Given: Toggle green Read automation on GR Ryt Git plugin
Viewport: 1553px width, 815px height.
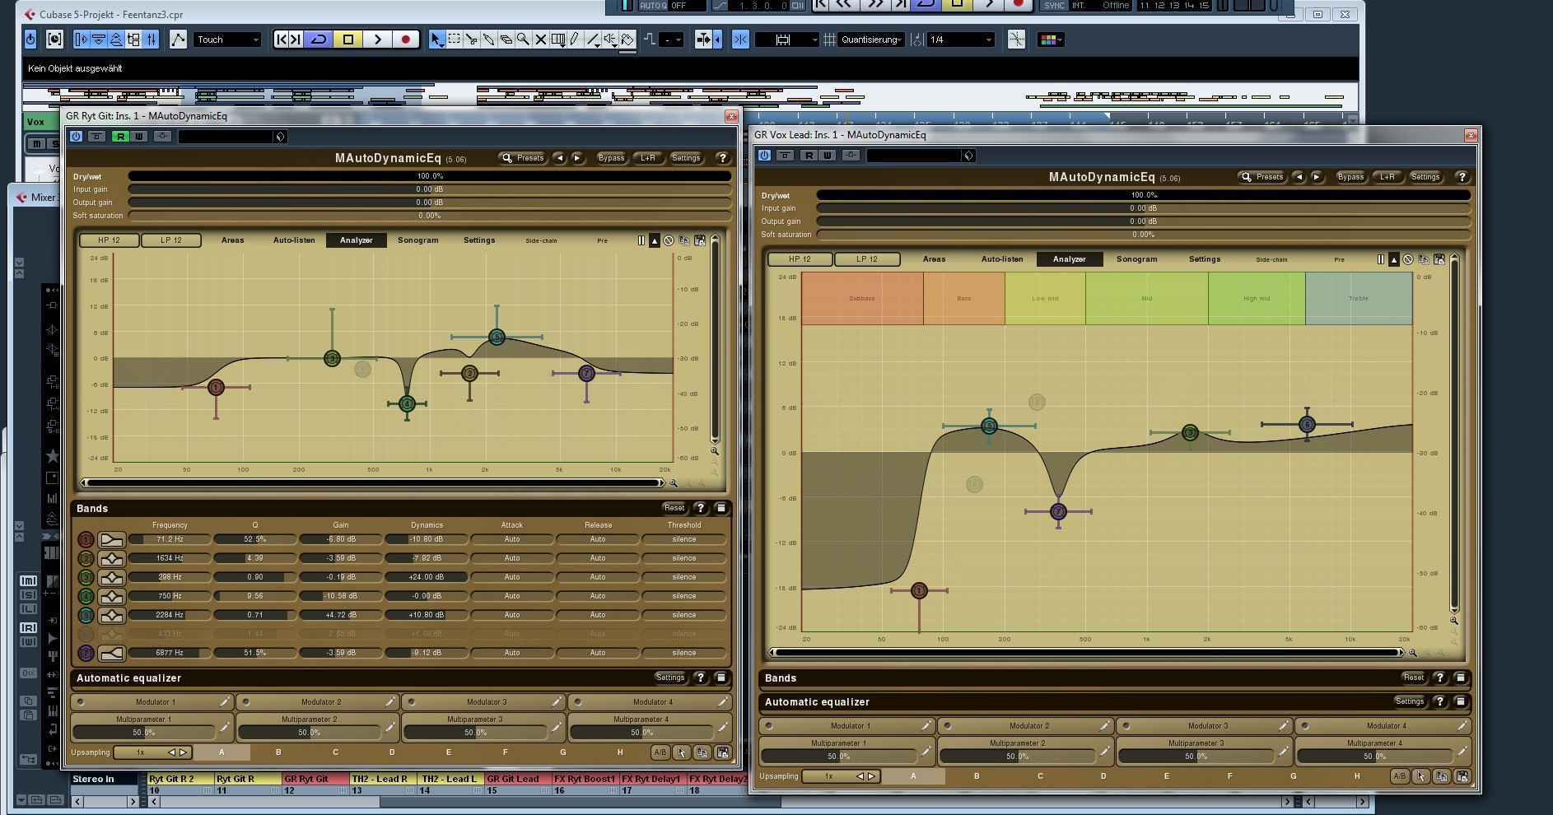Looking at the screenshot, I should pos(121,136).
